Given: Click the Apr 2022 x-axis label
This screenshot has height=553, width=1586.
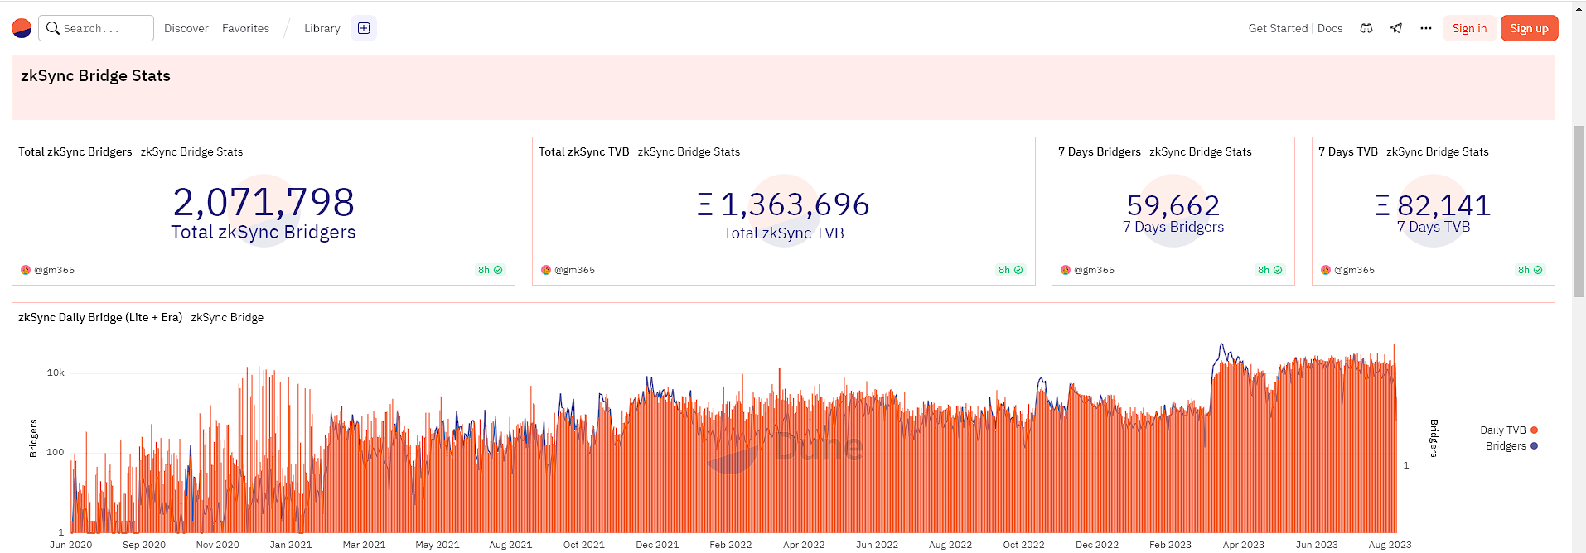Looking at the screenshot, I should coord(804,545).
